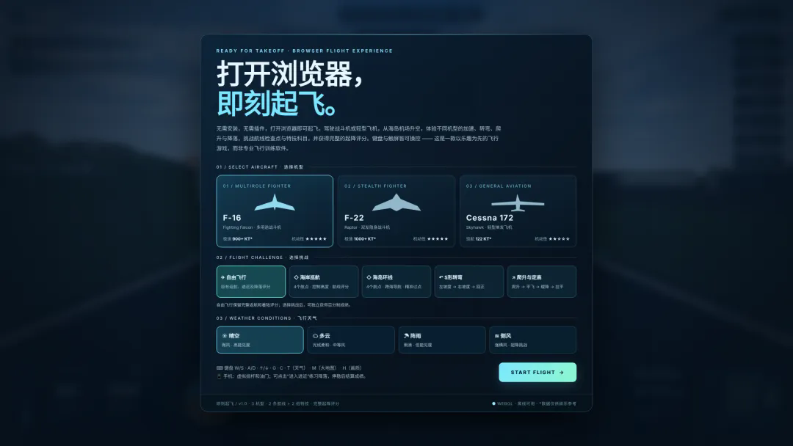Click the '1000+ KT*' speed value

pyautogui.click(x=365, y=239)
